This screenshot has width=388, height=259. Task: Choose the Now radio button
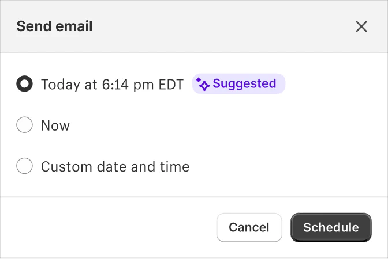[24, 125]
